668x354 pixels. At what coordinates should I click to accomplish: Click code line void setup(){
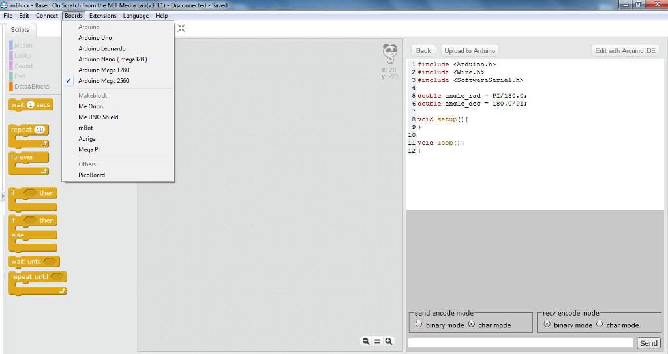(x=443, y=119)
